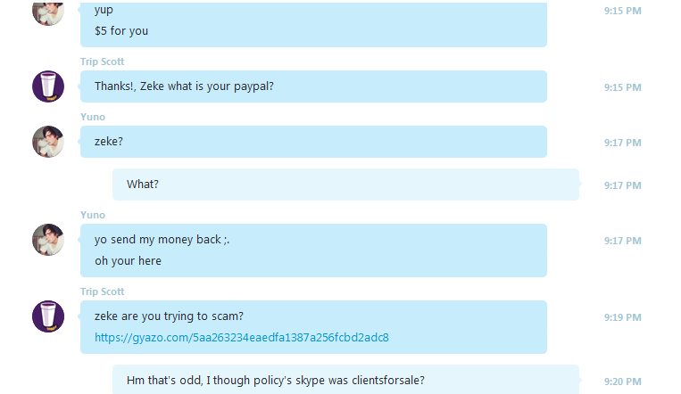Click the Trip Scott name above scam message

click(102, 291)
